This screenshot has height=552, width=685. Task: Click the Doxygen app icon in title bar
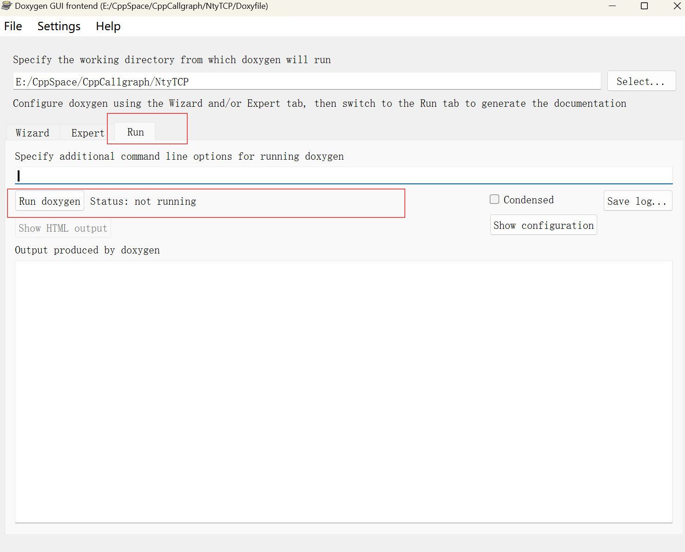tap(7, 6)
